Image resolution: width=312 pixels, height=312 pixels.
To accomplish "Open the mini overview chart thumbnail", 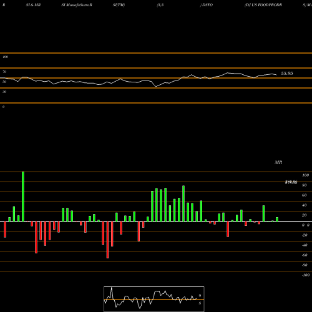I will (154, 299).
